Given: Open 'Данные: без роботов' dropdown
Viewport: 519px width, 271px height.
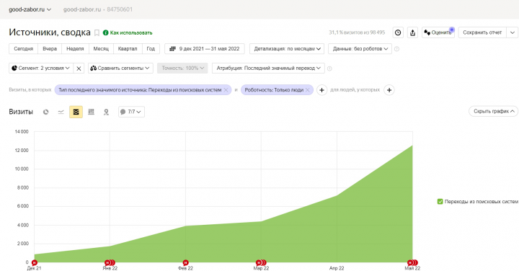Looking at the screenshot, I should coord(360,48).
